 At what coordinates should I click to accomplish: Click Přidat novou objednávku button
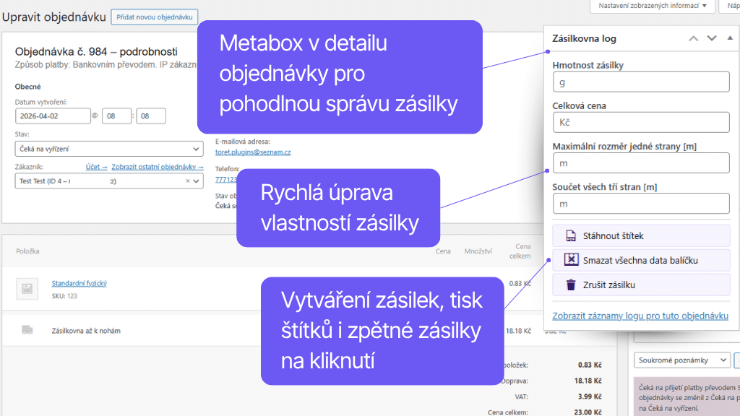click(154, 17)
